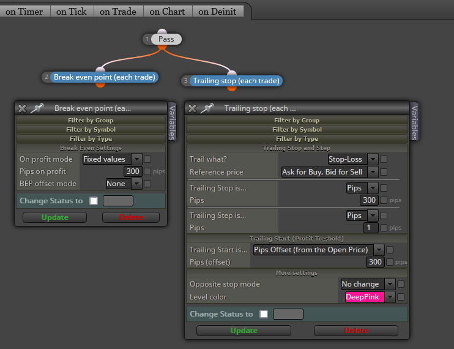
Task: Click the orange output connector under Pass node
Action: click(x=162, y=47)
